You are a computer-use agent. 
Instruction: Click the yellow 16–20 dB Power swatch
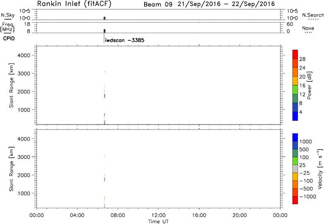295,81
